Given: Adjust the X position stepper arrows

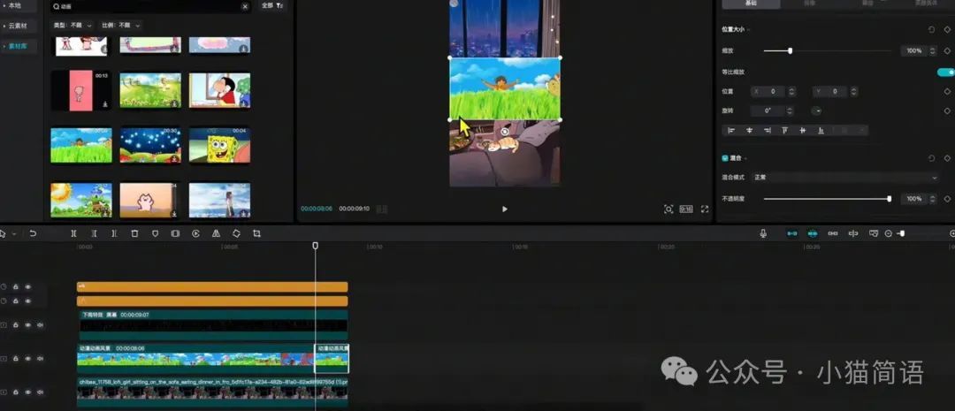Looking at the screenshot, I should click(x=791, y=91).
